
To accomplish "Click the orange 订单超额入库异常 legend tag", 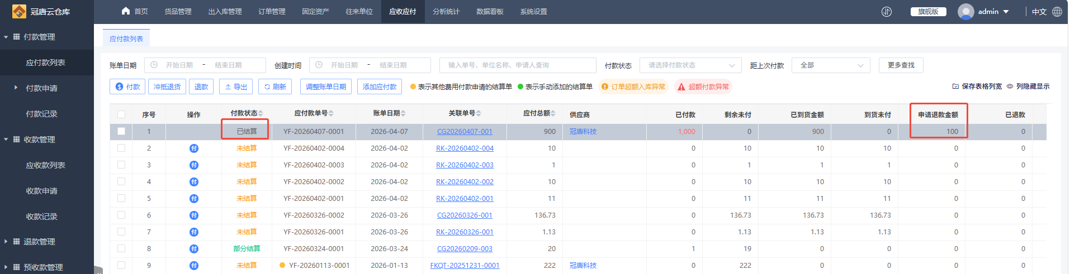I will [x=633, y=87].
